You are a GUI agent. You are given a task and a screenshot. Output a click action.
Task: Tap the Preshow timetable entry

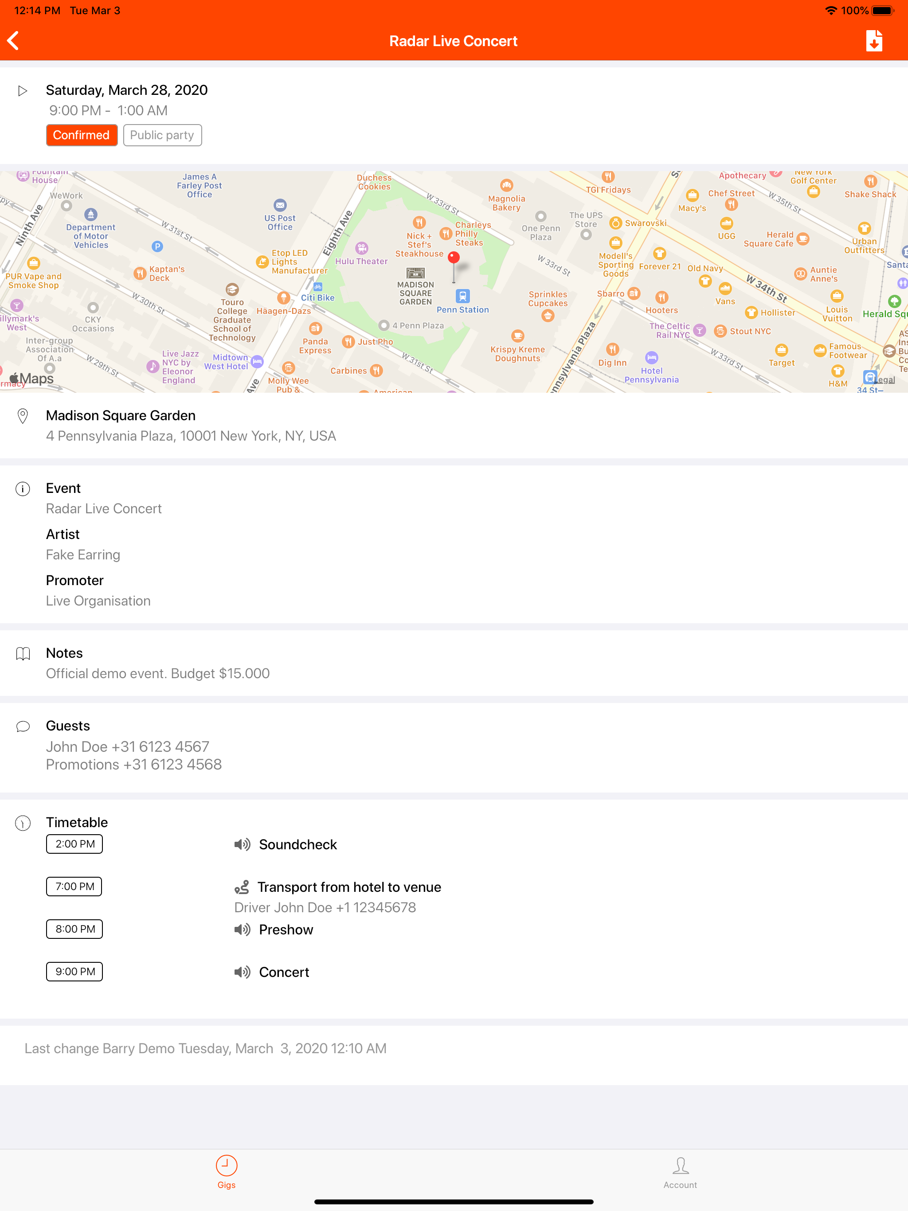pyautogui.click(x=286, y=930)
